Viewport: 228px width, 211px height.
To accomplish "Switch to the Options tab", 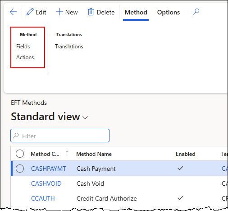I will tap(169, 12).
